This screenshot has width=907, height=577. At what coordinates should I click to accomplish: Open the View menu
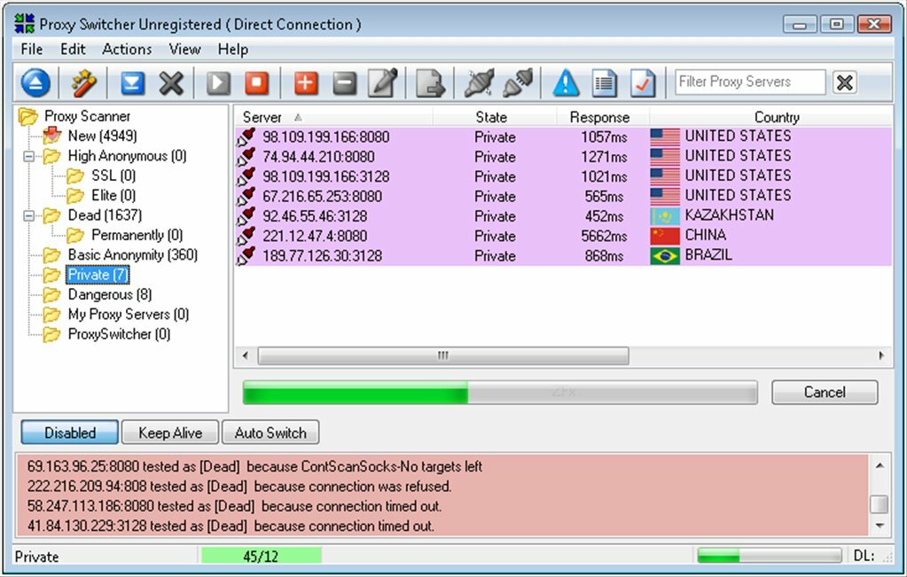tap(184, 50)
